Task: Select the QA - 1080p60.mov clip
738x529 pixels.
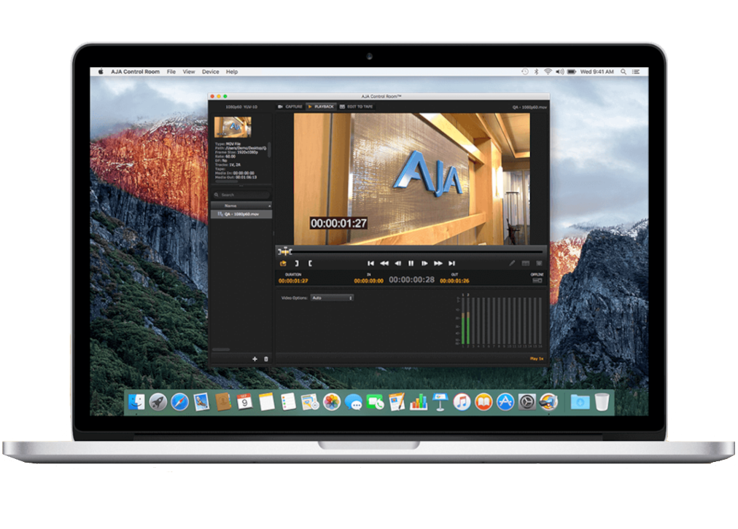Action: click(241, 214)
